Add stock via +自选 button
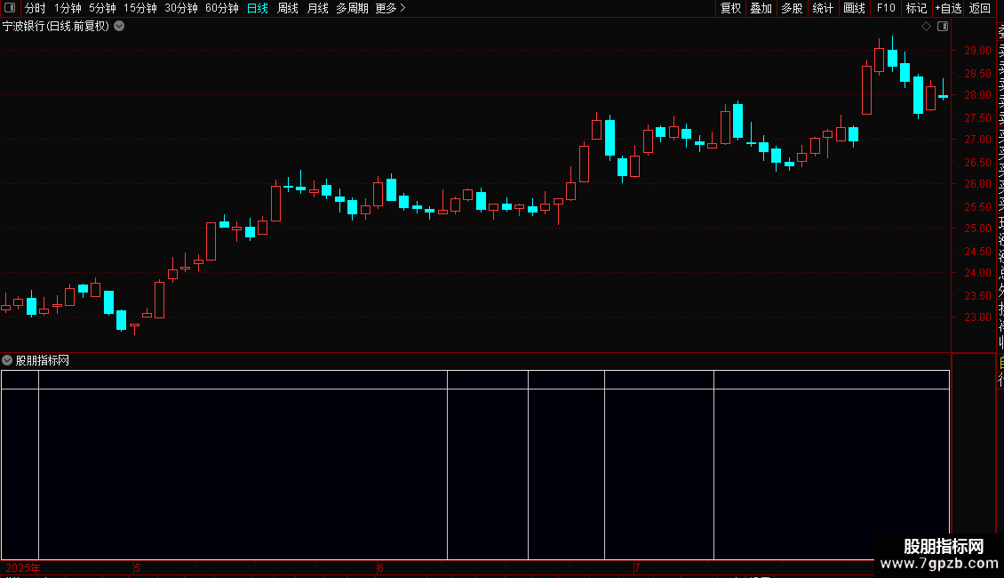 [948, 8]
